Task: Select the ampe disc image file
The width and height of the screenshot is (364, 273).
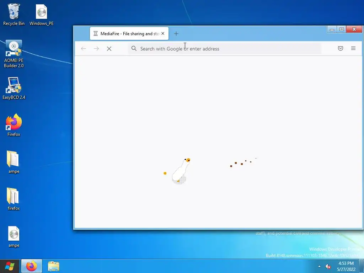Action: pos(14,237)
